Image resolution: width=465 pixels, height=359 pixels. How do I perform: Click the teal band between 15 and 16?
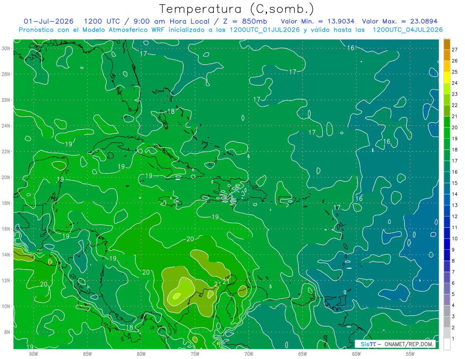point(447,177)
